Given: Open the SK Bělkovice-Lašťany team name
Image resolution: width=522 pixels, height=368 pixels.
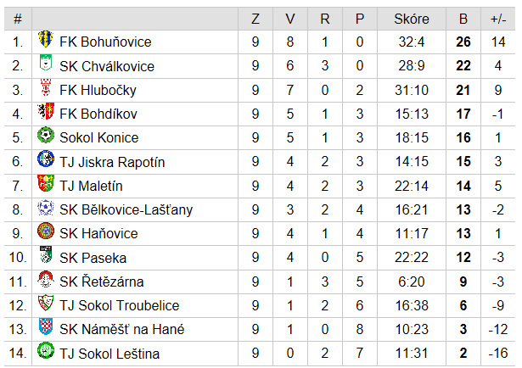Looking at the screenshot, I should coord(126,209).
